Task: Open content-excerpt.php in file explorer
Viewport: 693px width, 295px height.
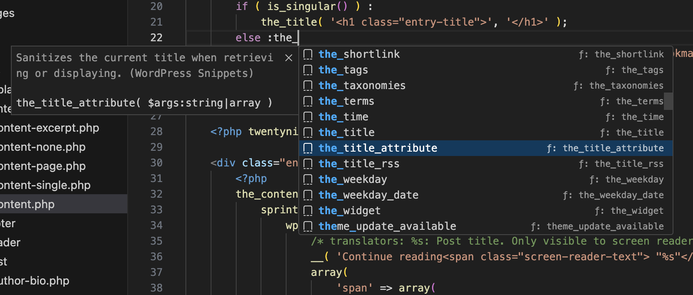Action: pos(49,128)
